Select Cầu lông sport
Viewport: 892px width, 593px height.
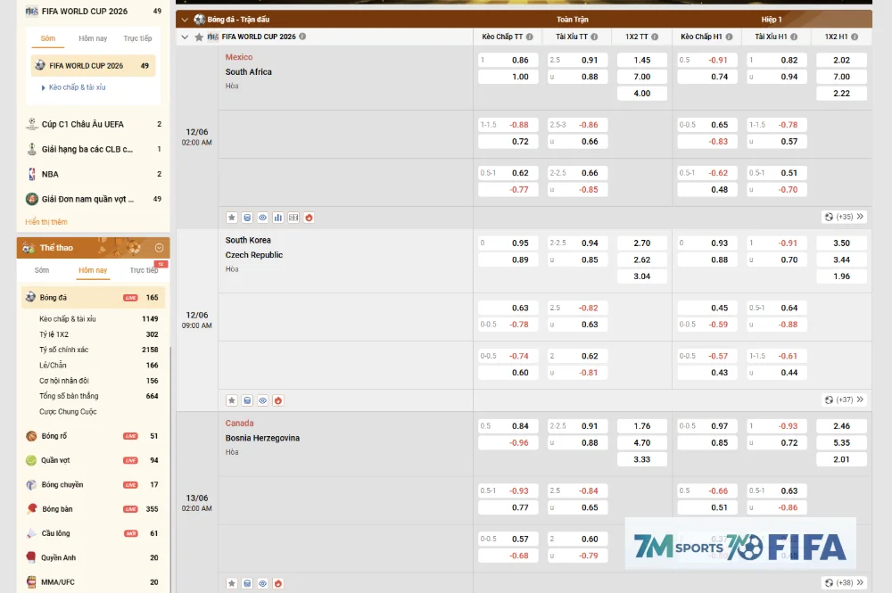pos(94,533)
